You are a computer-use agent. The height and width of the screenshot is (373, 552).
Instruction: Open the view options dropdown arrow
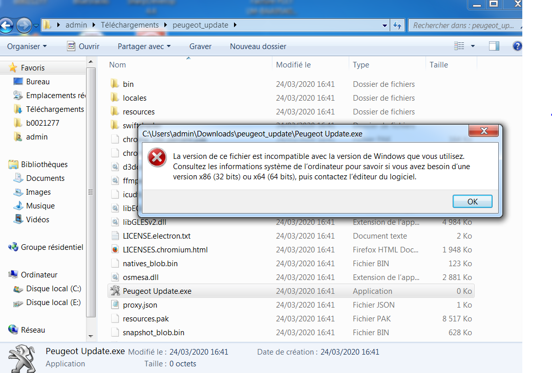click(473, 46)
